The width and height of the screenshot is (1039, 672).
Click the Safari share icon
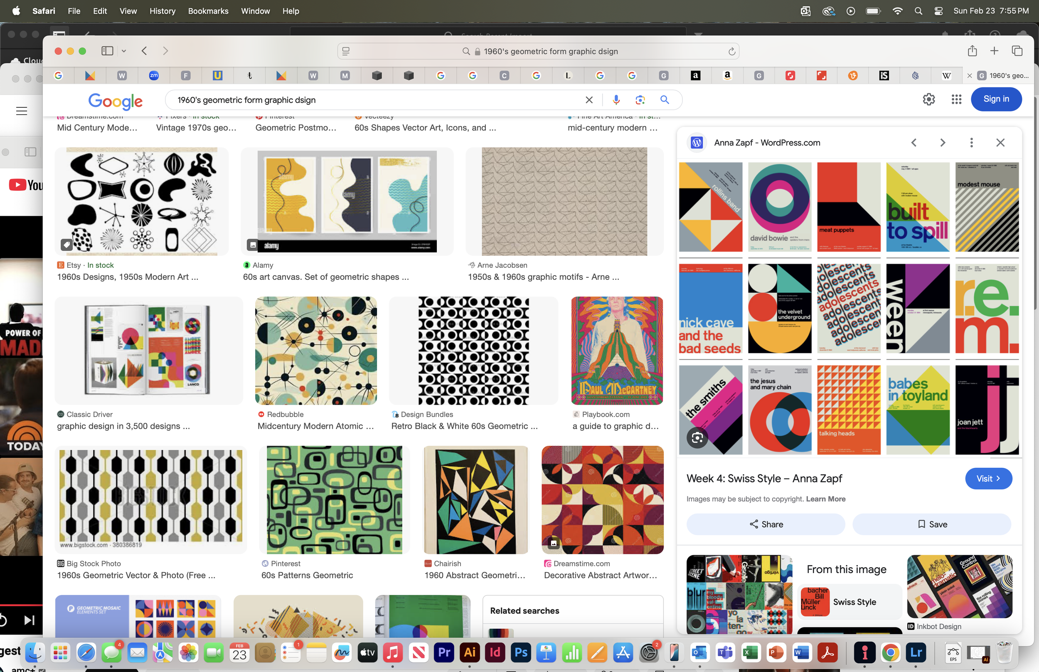(x=972, y=51)
